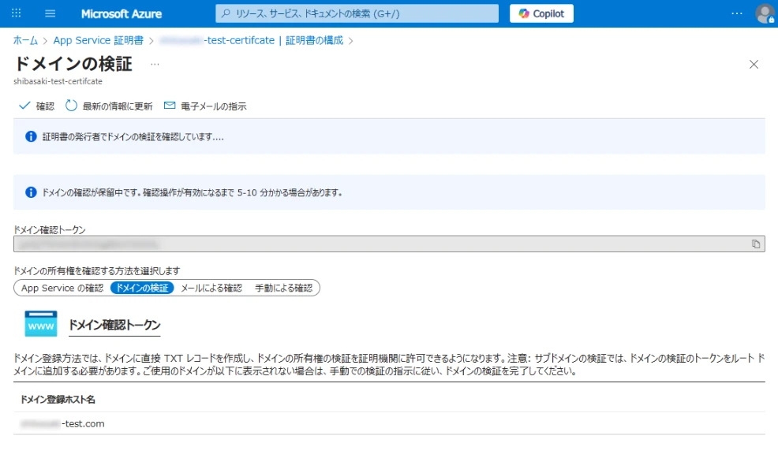The height and width of the screenshot is (458, 778).
Task: Open the user account avatar
Action: 764,13
